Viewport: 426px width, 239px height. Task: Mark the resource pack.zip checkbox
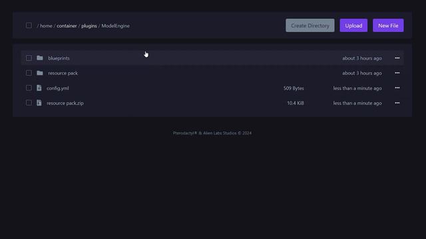click(x=29, y=103)
